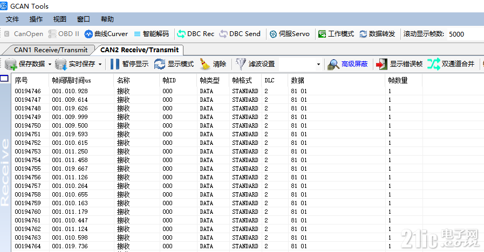This screenshot has height=252, width=484.
Task: Select row with sequence 00194764
Action: pyautogui.click(x=217, y=247)
